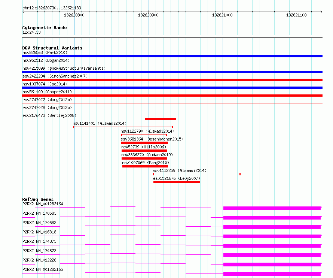Viewport: 333px width, 278px height.
Task: Select magenta exon block of P2RX2|NM_170682
Action: click(x=272, y=227)
